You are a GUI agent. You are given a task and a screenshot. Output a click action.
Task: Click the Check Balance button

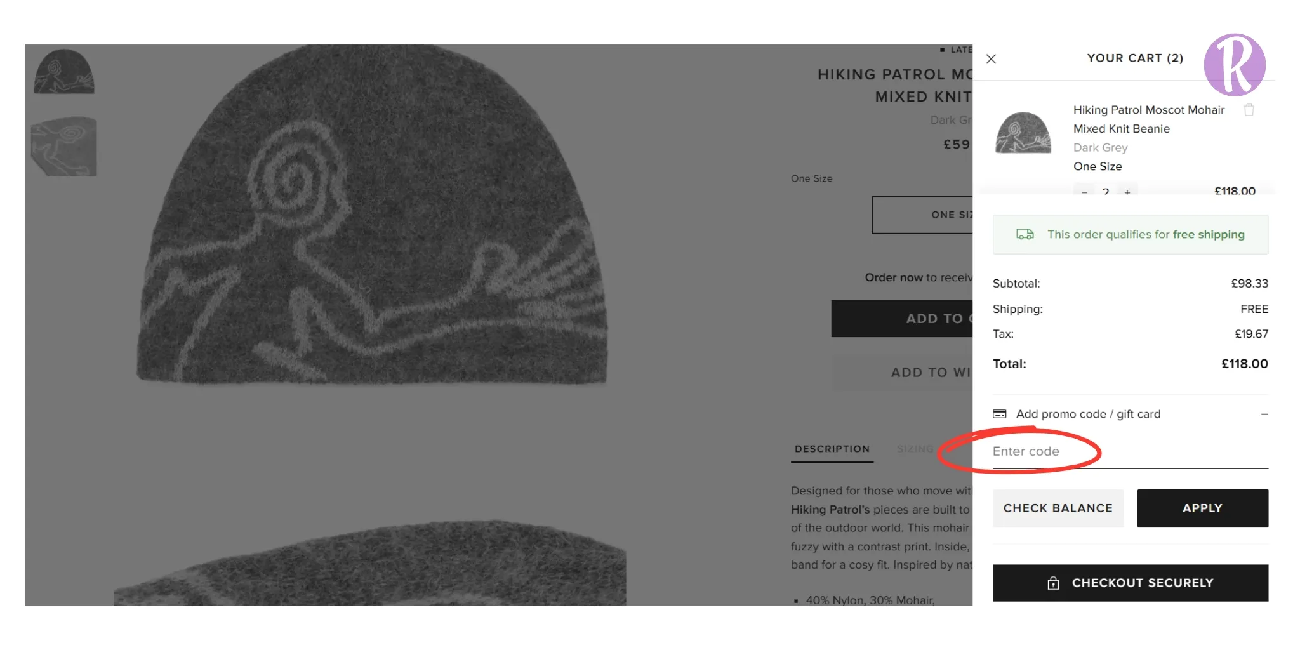tap(1058, 508)
